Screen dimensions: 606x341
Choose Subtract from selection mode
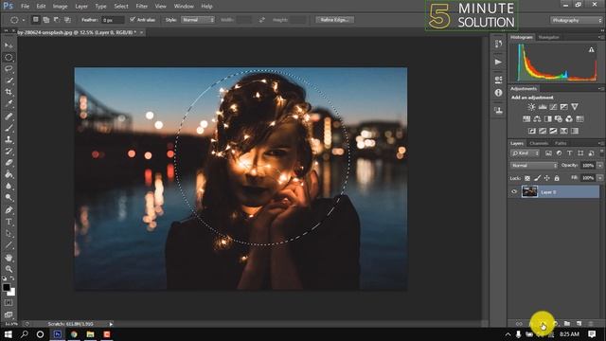pos(57,20)
